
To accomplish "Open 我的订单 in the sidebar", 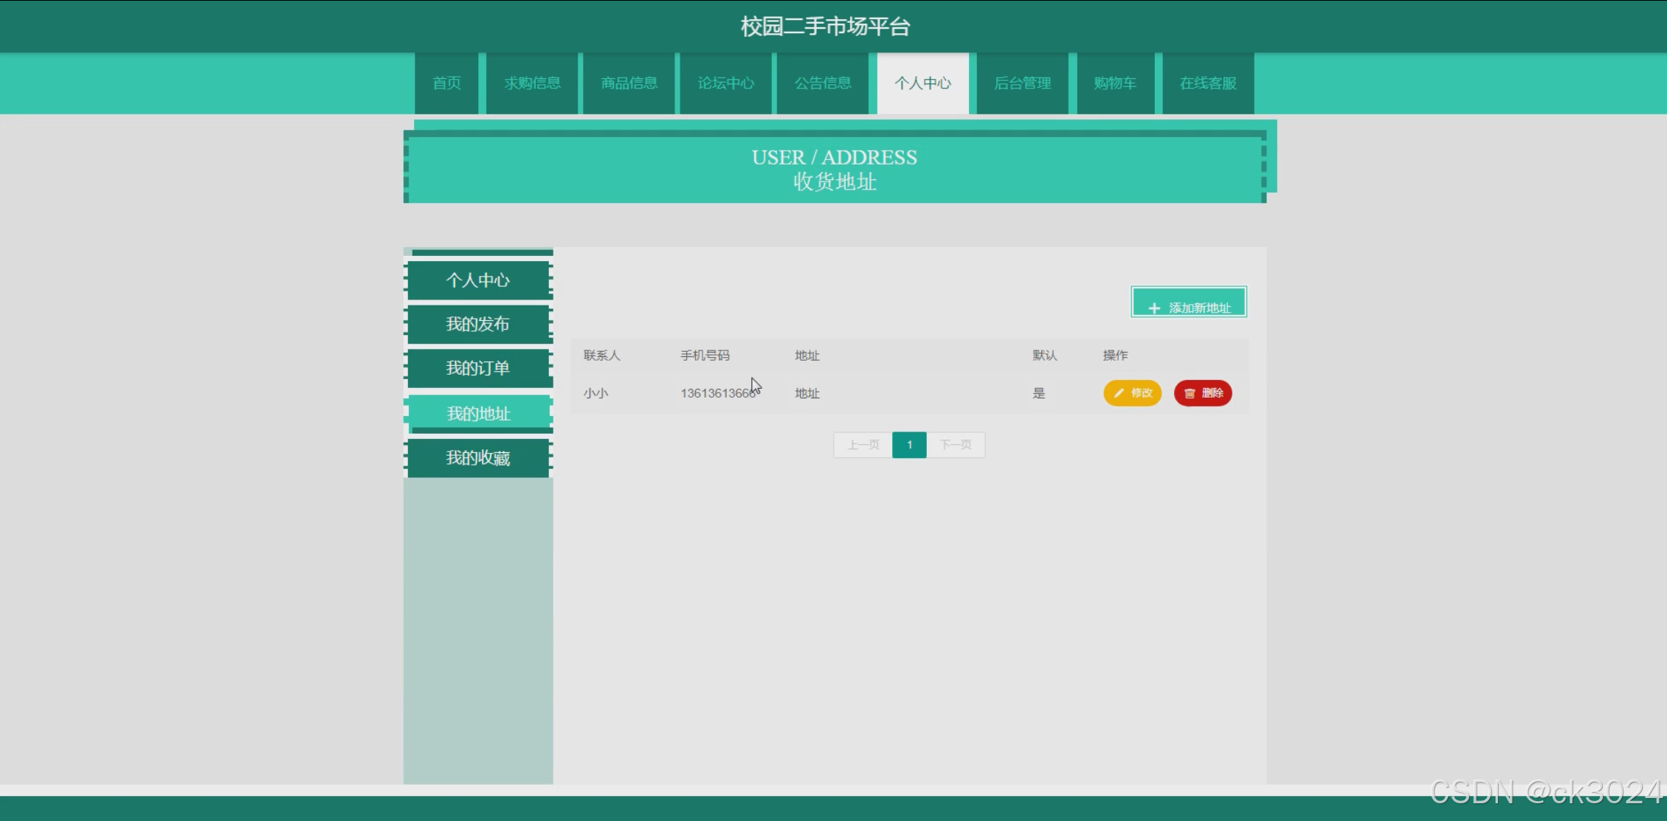I will [x=478, y=368].
